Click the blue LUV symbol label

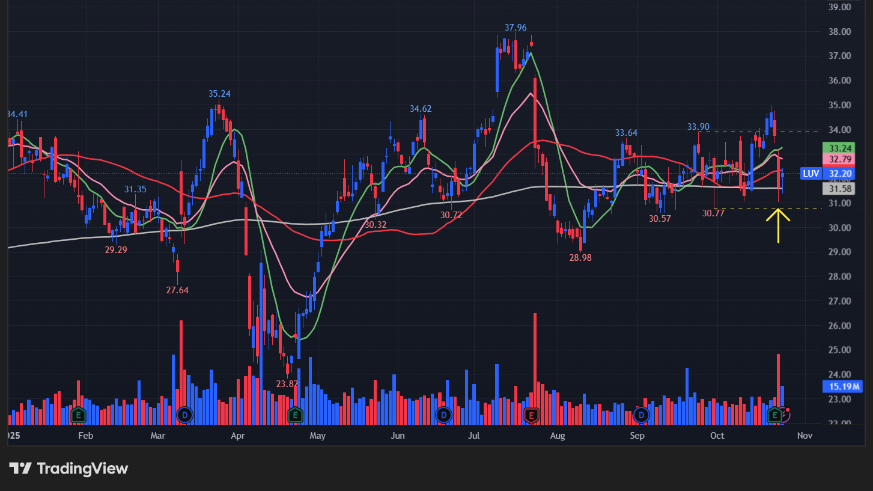point(811,174)
